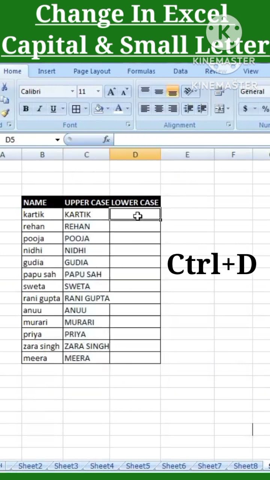
Task: Toggle Bold formatting
Action: 26,109
